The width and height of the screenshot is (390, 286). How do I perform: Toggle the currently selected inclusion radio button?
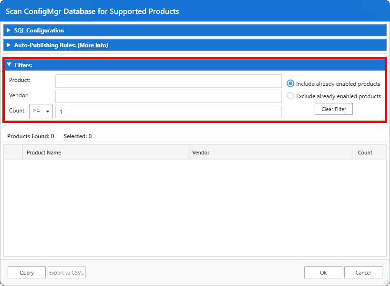pyautogui.click(x=290, y=83)
